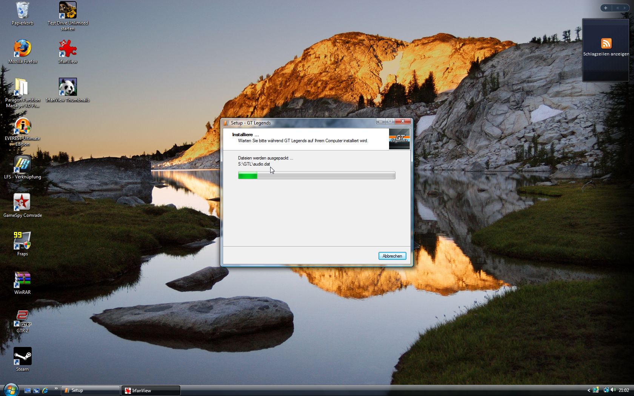Show hidden tray icons arrow

coord(589,390)
